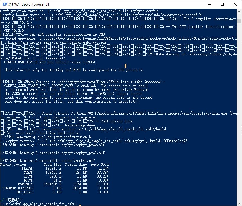Click 'This value is only for testing' line

click(x=74, y=70)
